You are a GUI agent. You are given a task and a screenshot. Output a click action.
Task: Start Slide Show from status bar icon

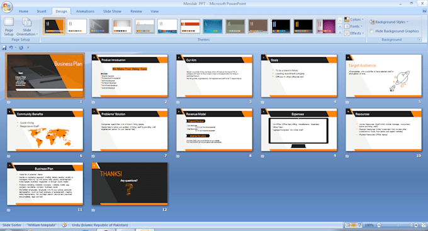(x=359, y=225)
